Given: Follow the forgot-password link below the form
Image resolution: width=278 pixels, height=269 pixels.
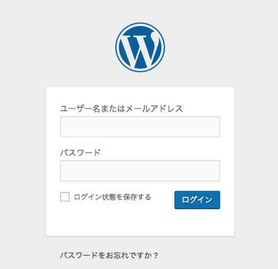Looking at the screenshot, I should point(109,255).
